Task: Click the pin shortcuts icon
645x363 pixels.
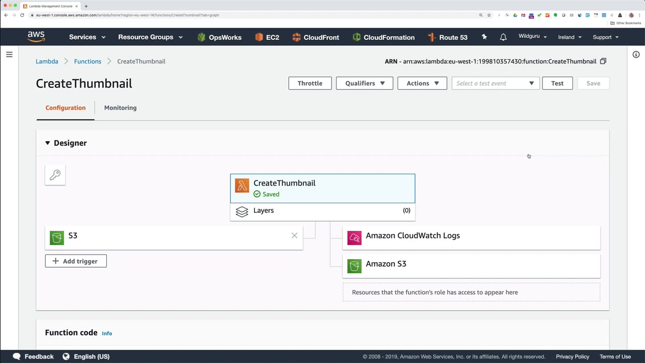Action: pos(484,37)
